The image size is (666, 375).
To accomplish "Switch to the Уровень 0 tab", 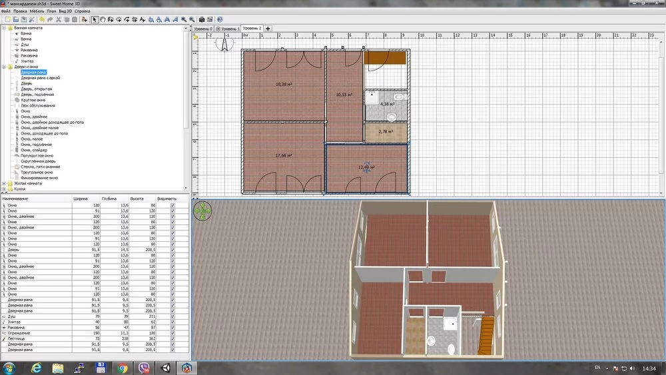I will (x=202, y=29).
